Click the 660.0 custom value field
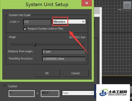 (50, 94)
